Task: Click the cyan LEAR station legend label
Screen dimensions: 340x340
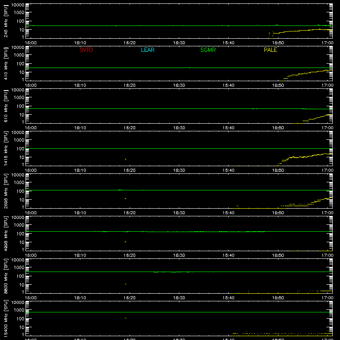Action: tap(147, 50)
